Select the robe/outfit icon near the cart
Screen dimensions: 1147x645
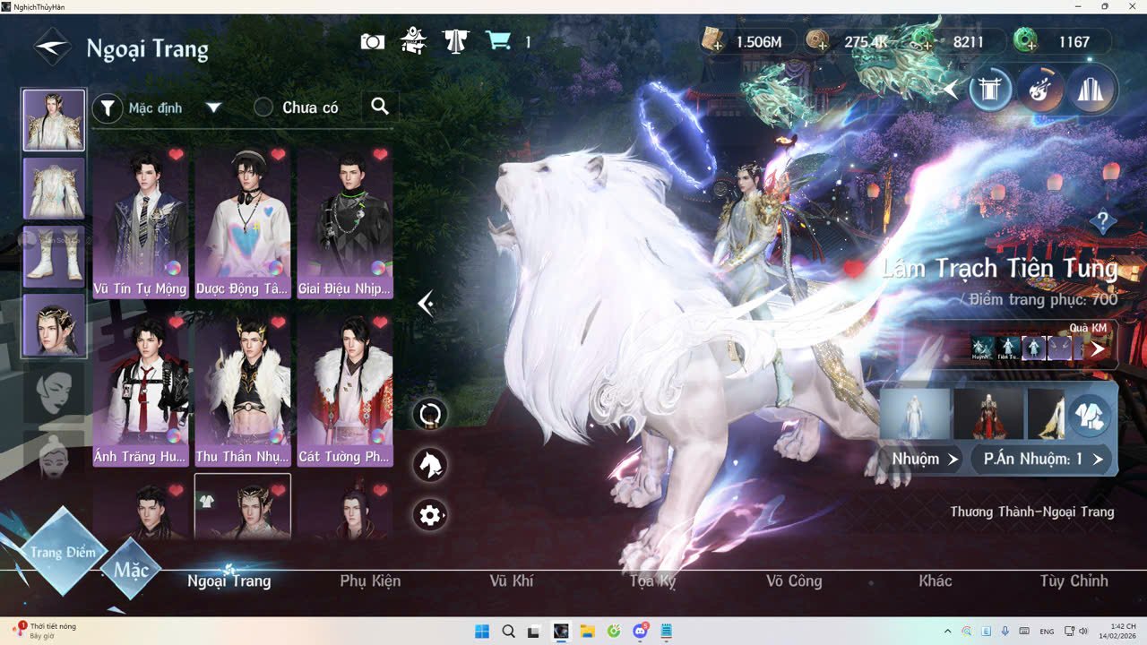pyautogui.click(x=454, y=40)
